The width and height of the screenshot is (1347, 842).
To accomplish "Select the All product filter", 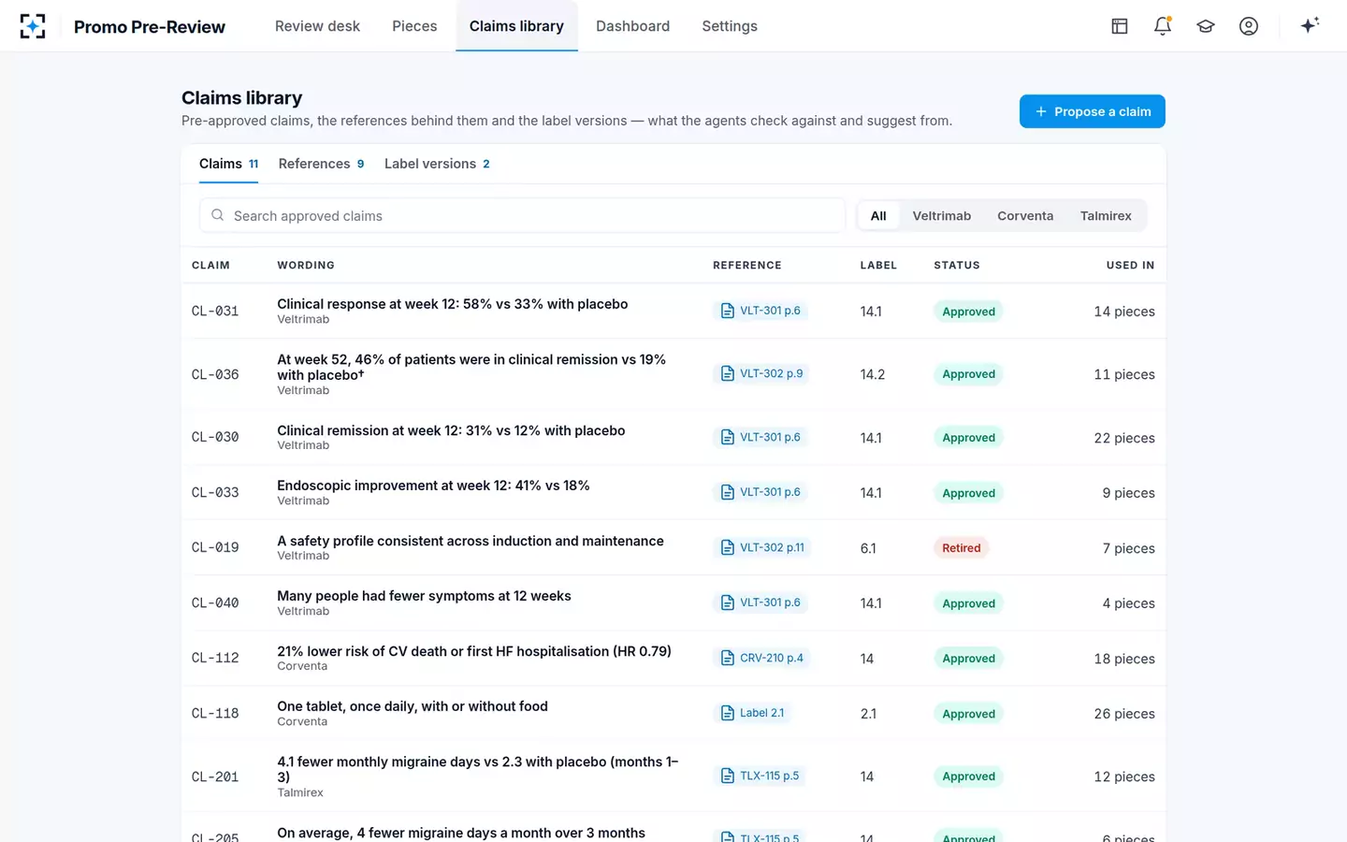I will [x=878, y=216].
